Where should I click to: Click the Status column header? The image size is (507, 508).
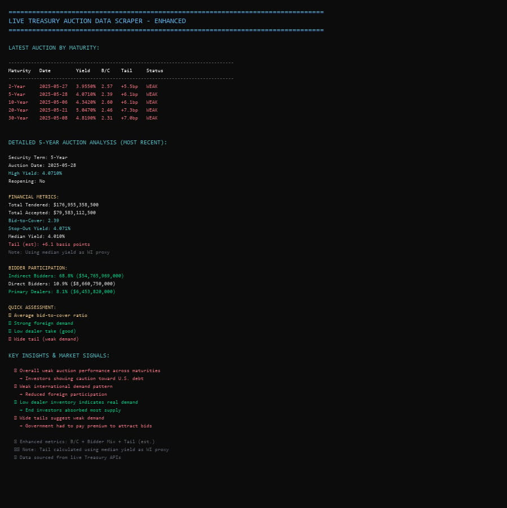click(155, 70)
